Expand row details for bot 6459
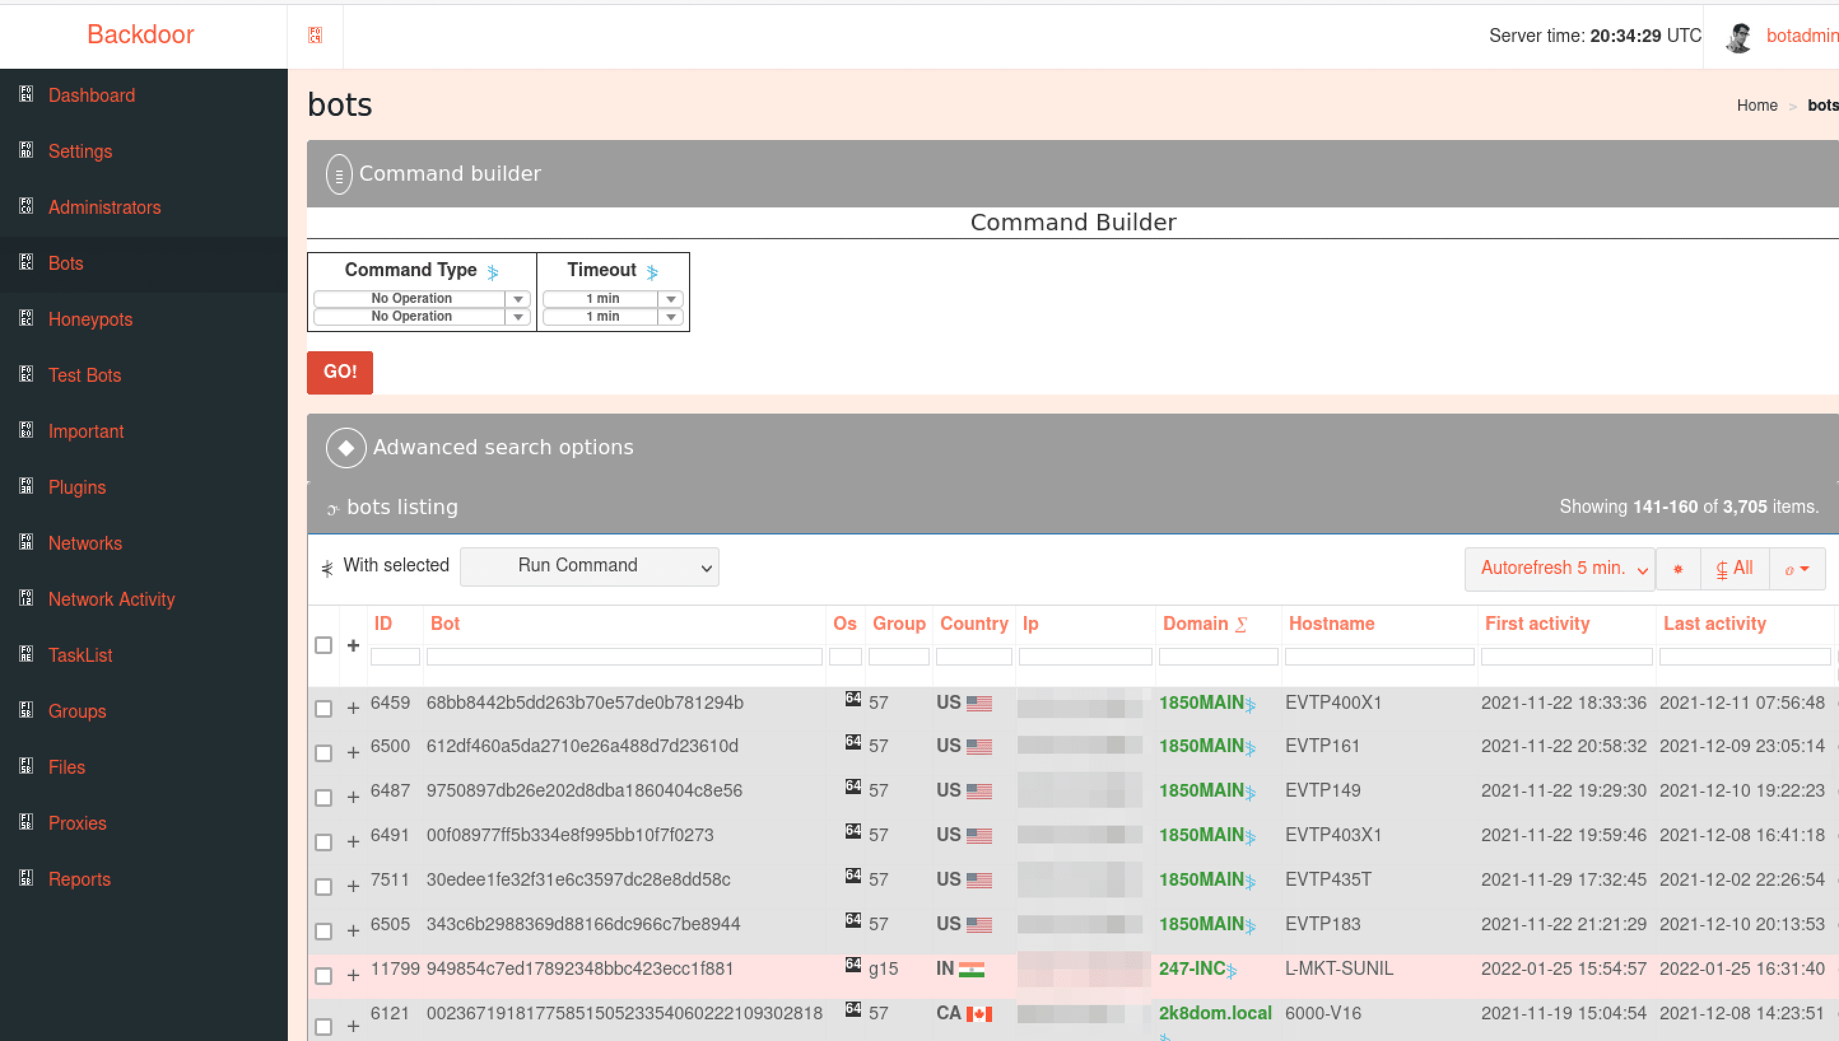The height and width of the screenshot is (1041, 1839). 353,709
